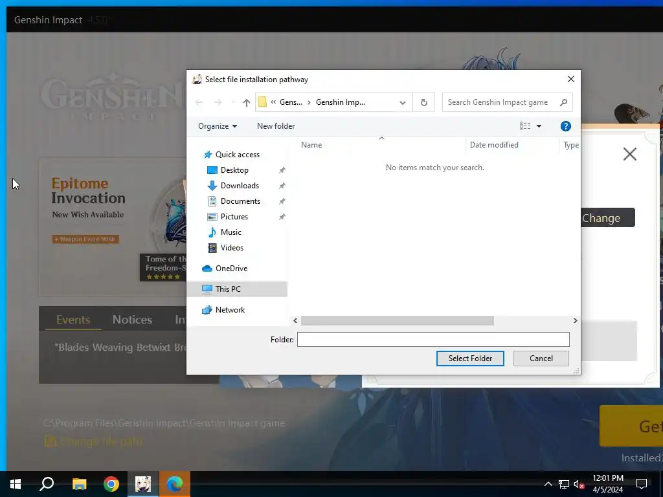Click the Gens... breadcrumb in address bar
The height and width of the screenshot is (497, 663).
click(x=291, y=102)
